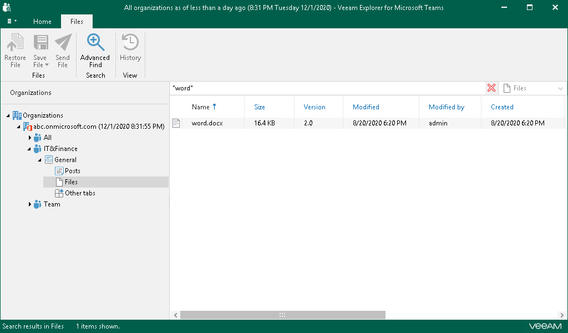This screenshot has height=333, width=568.
Task: Open the main application menu button
Action: pos(12,22)
